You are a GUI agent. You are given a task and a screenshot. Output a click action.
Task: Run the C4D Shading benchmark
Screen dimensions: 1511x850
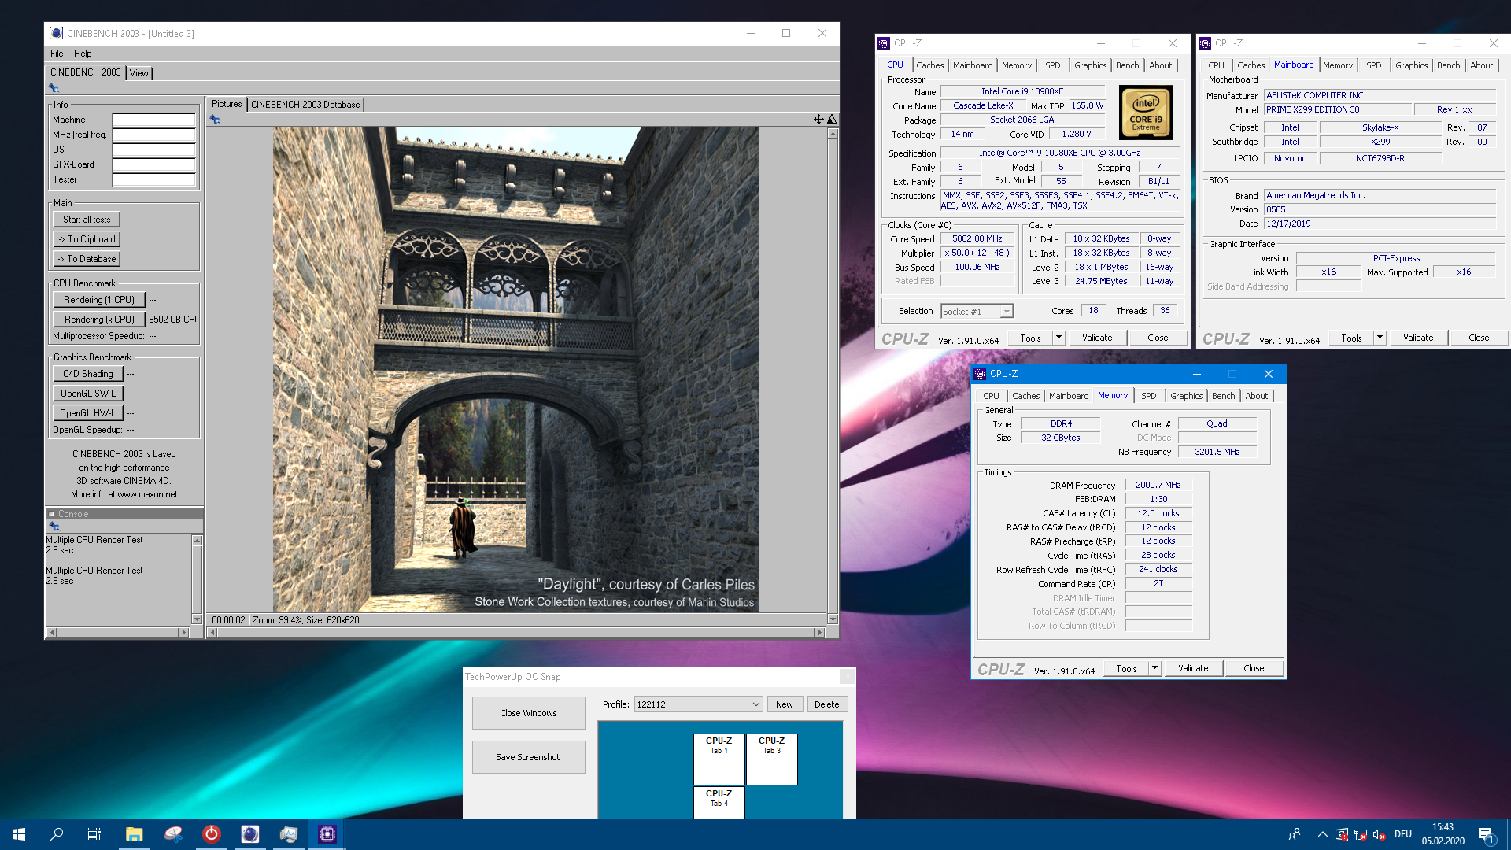(88, 374)
